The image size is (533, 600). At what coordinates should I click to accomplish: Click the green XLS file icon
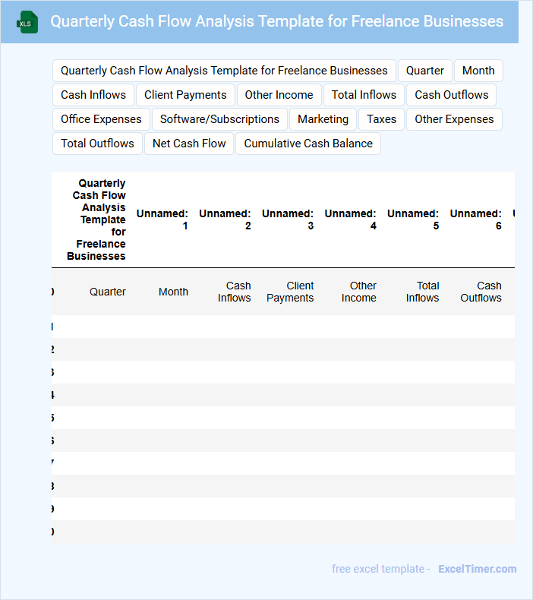27,22
